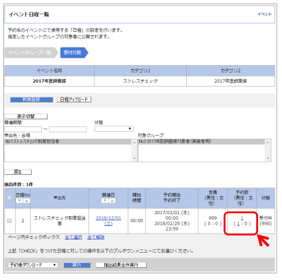Click 申出先・会場 list scroll-down arrow
Image resolution: width=282 pixels, height=280 pixels.
134,158
